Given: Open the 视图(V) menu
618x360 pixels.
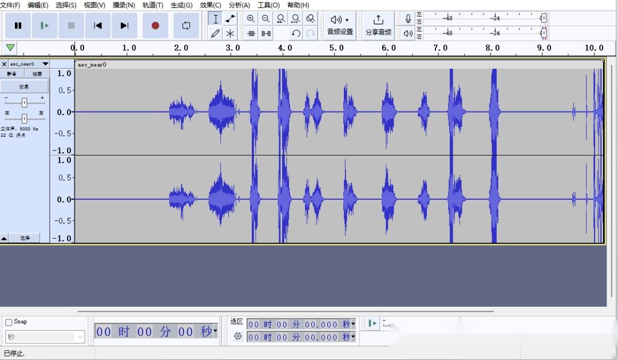Looking at the screenshot, I should tap(94, 5).
